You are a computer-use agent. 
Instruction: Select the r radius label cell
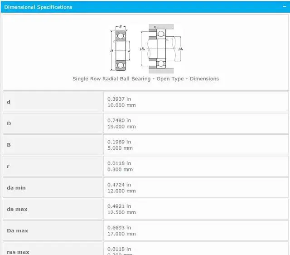click(x=53, y=167)
